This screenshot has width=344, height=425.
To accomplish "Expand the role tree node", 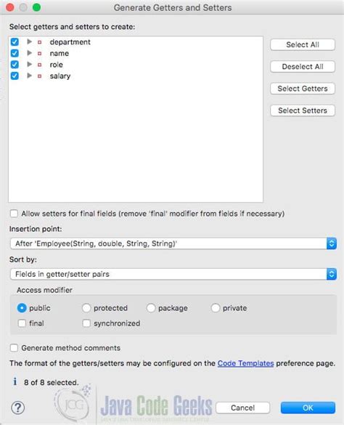I will (x=30, y=65).
